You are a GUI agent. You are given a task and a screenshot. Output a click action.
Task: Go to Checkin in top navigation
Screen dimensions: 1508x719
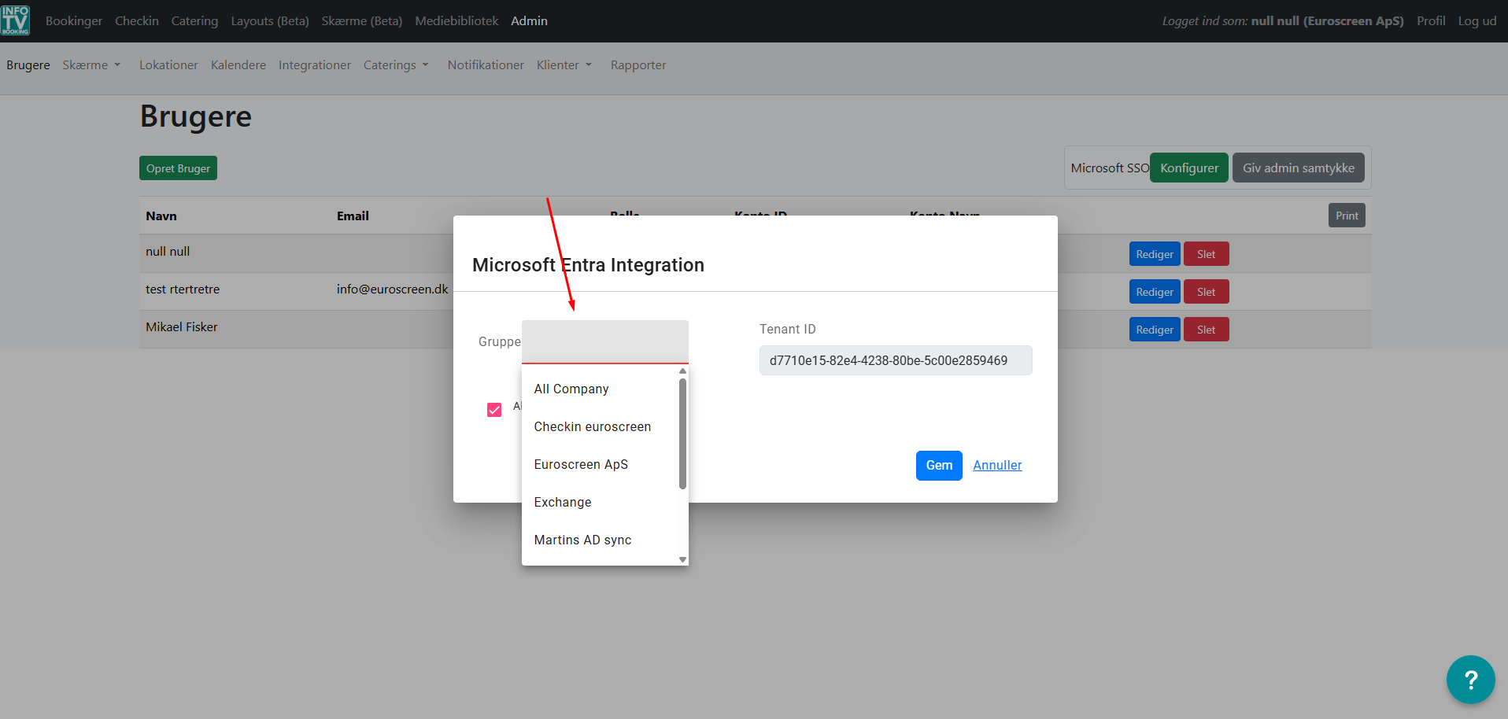tap(137, 20)
